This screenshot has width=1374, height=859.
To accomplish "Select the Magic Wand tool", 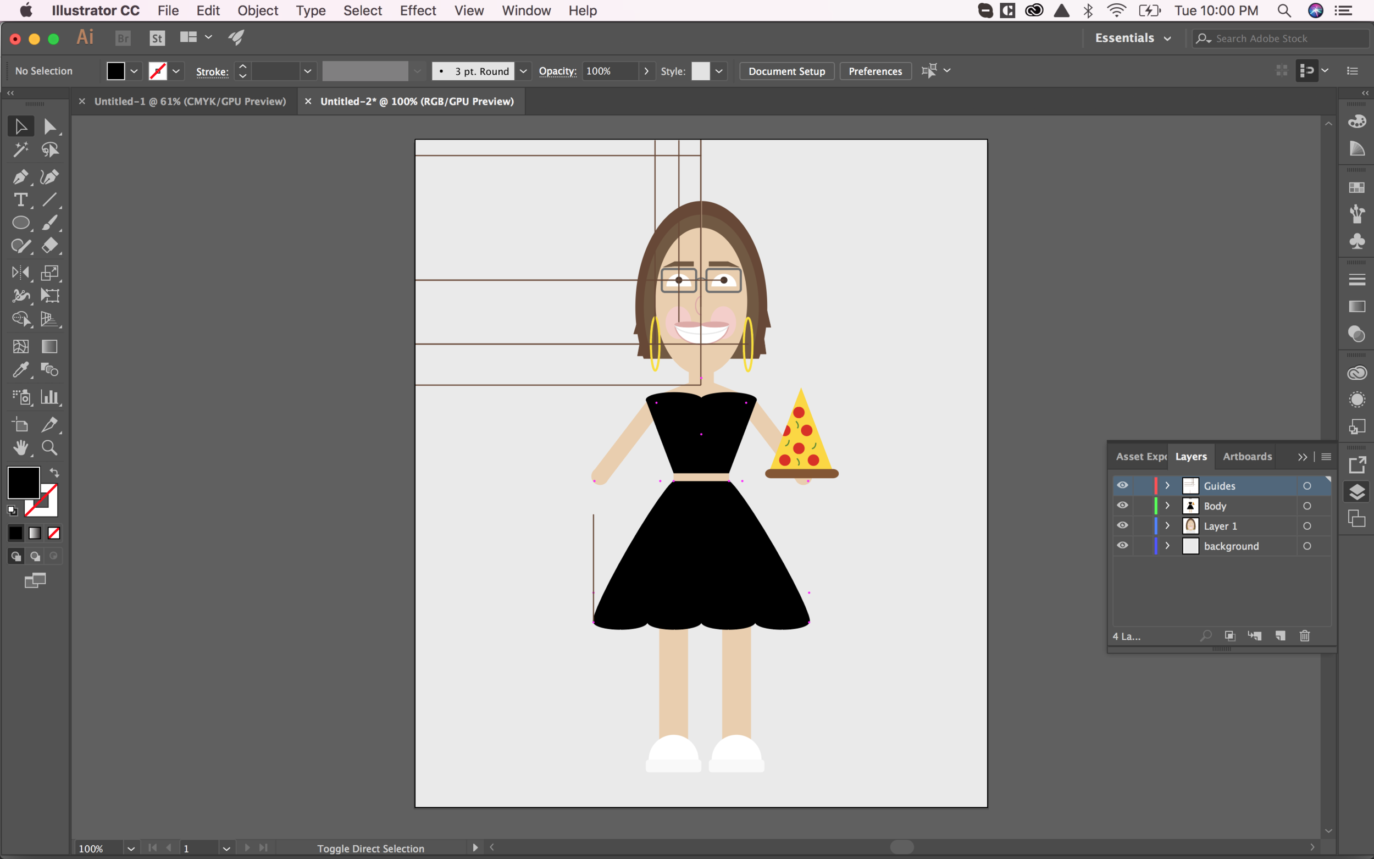I will point(20,150).
